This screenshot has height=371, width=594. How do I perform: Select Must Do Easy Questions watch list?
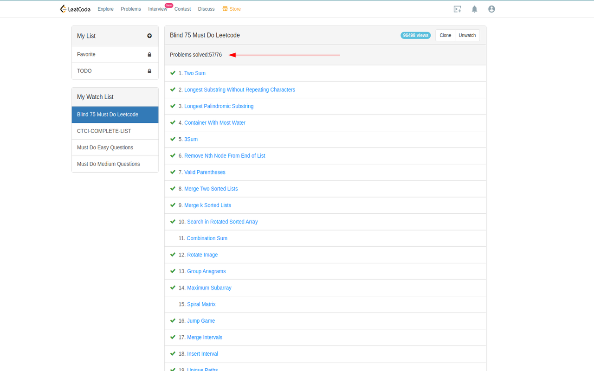coord(104,147)
